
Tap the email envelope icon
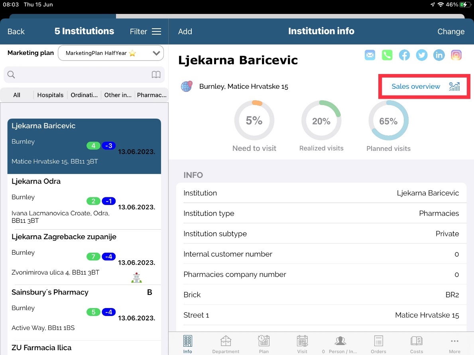coord(370,55)
